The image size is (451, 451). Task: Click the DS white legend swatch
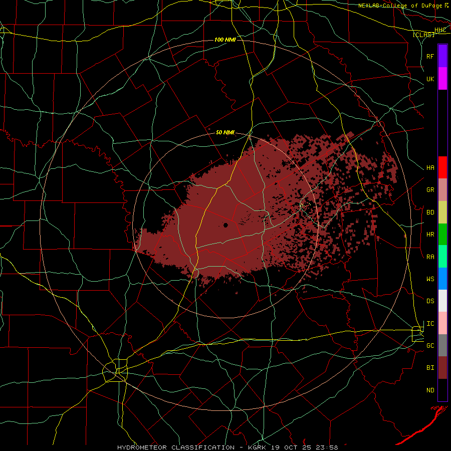coord(442,301)
